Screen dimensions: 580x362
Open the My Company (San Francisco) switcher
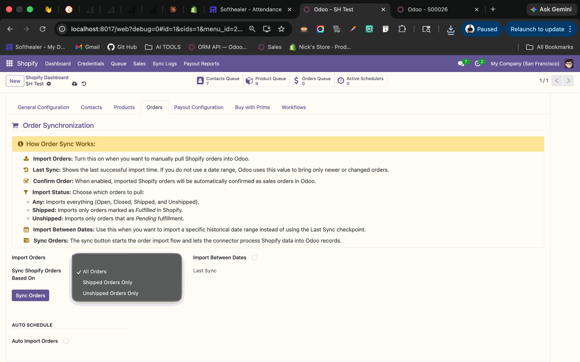pos(525,64)
